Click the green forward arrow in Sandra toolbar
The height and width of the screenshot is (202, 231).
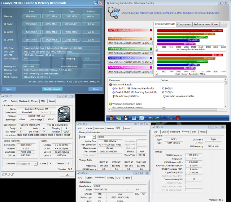[x=157, y=118]
